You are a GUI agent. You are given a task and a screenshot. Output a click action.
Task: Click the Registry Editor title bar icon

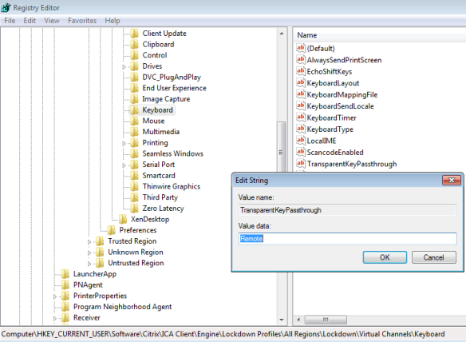[6, 7]
